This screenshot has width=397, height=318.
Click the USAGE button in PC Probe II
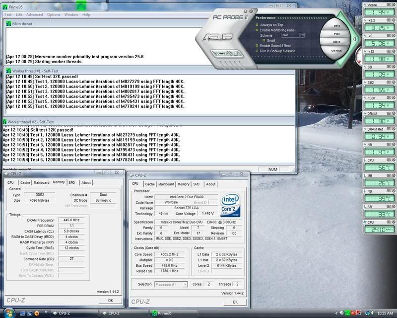[336, 51]
